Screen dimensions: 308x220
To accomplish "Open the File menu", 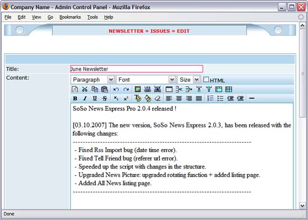I will 8,17.
